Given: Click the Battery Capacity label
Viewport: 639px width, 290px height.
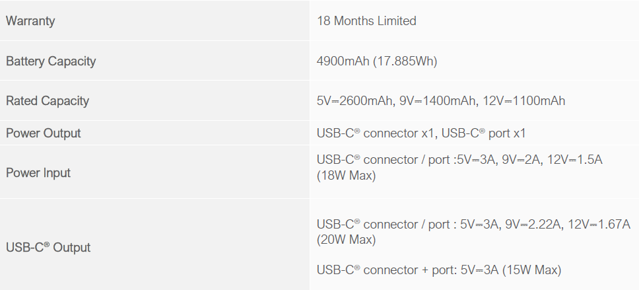Looking at the screenshot, I should coord(51,61).
